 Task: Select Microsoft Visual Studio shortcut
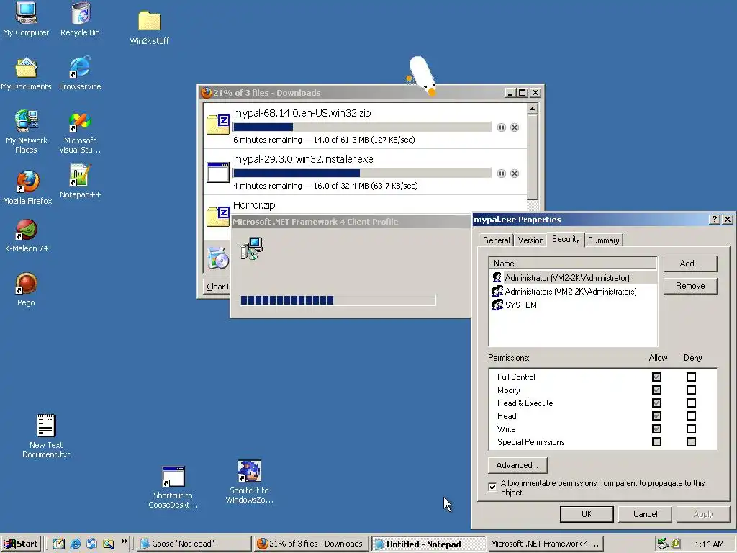click(80, 132)
